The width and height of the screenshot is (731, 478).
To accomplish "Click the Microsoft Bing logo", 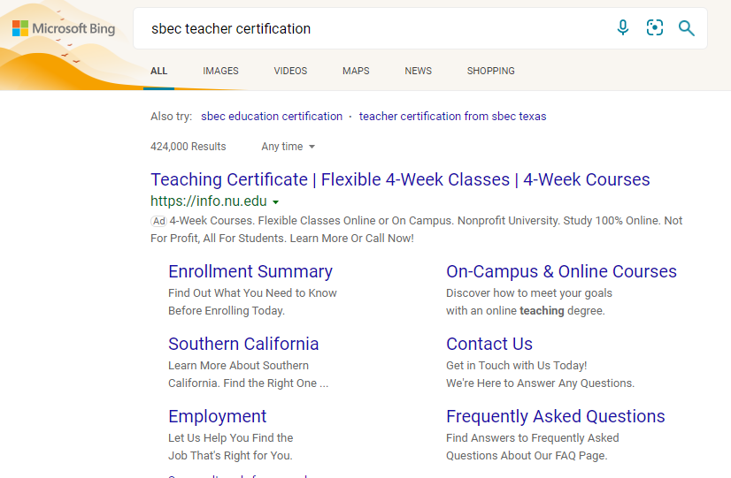I will pyautogui.click(x=64, y=29).
